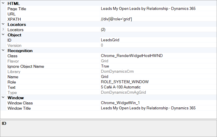Click the ID value LeadsGrid
The width and height of the screenshot is (217, 137).
[x=110, y=40]
